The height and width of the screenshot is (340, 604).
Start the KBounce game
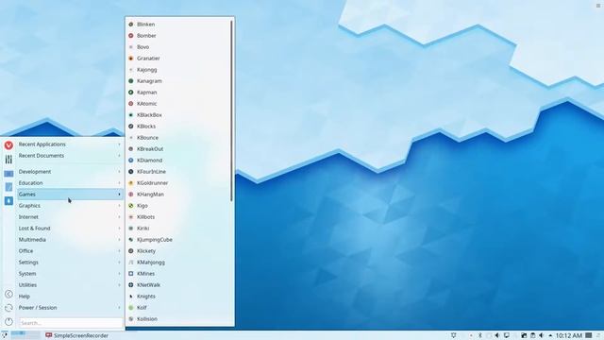coord(178,138)
